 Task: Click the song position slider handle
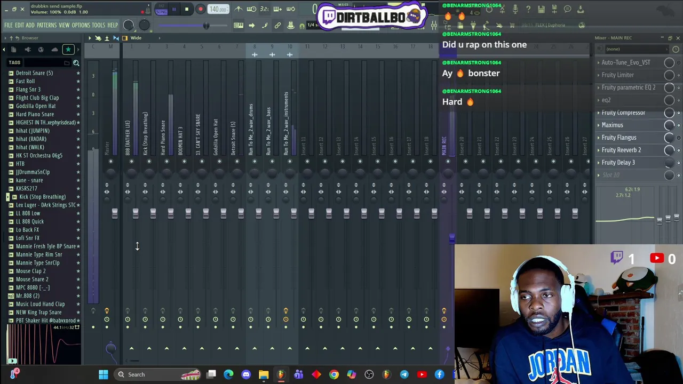206,25
